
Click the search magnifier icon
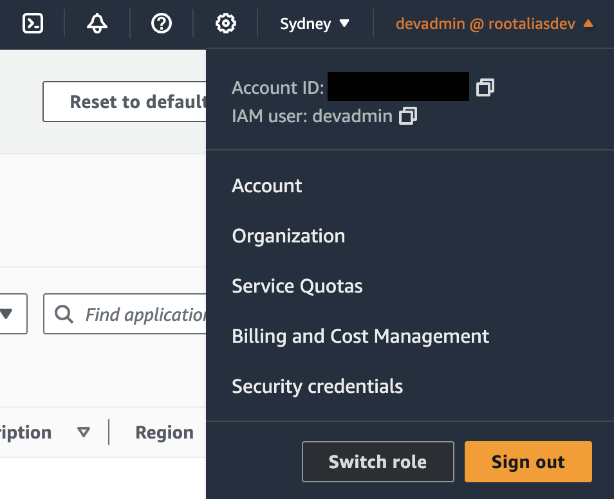(64, 314)
